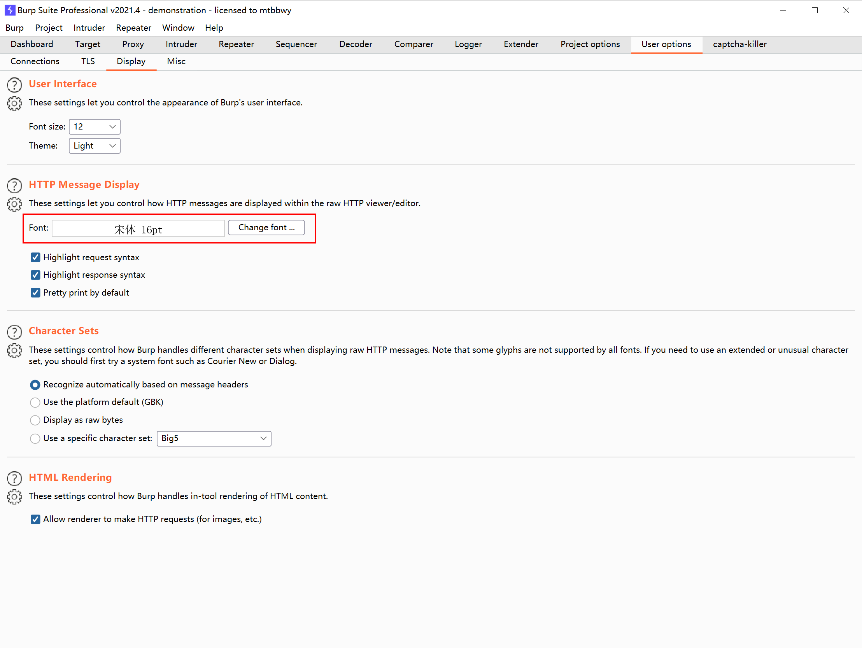The image size is (862, 648).
Task: Switch to the Comparer tab
Action: (414, 44)
